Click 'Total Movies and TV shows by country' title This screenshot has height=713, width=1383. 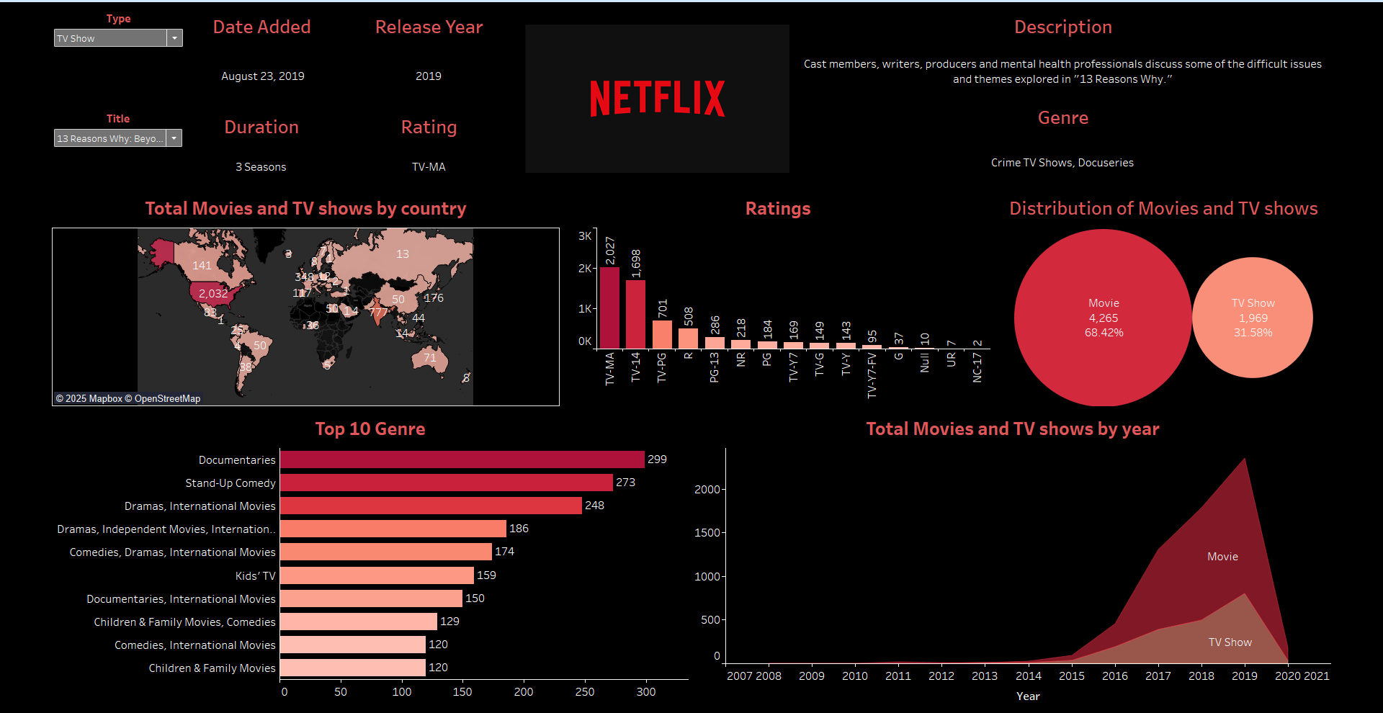pyautogui.click(x=305, y=209)
